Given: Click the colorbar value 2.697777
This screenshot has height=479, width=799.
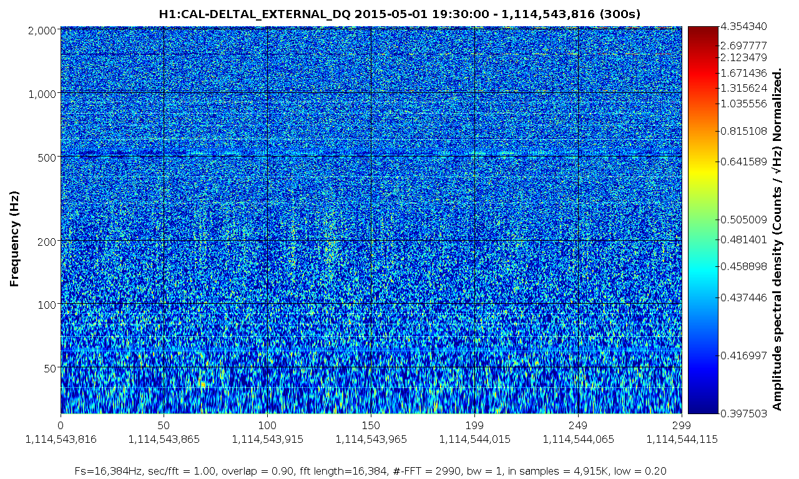Looking at the screenshot, I should click(743, 46).
